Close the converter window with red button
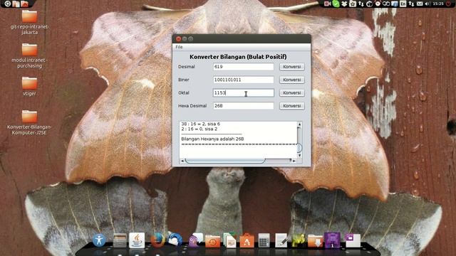 (178, 38)
